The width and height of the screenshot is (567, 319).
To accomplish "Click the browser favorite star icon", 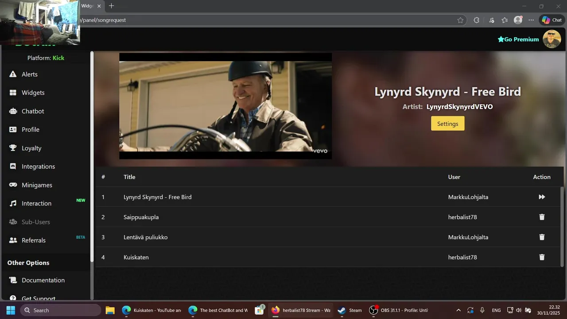I will (x=460, y=20).
